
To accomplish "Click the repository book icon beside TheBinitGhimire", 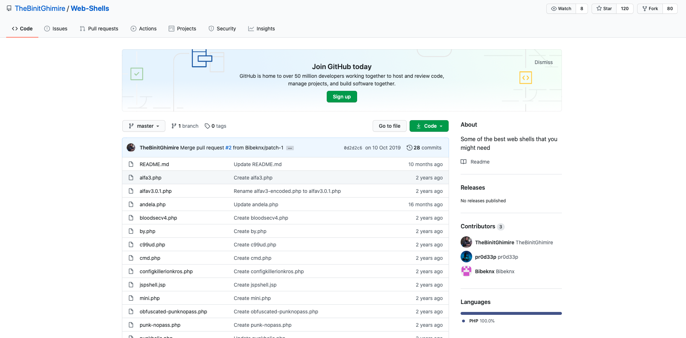I will (x=9, y=8).
